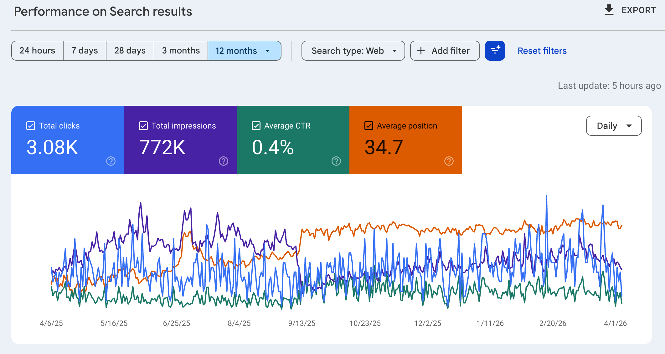
Task: Click the blue filter sparkle icon button
Action: 495,51
